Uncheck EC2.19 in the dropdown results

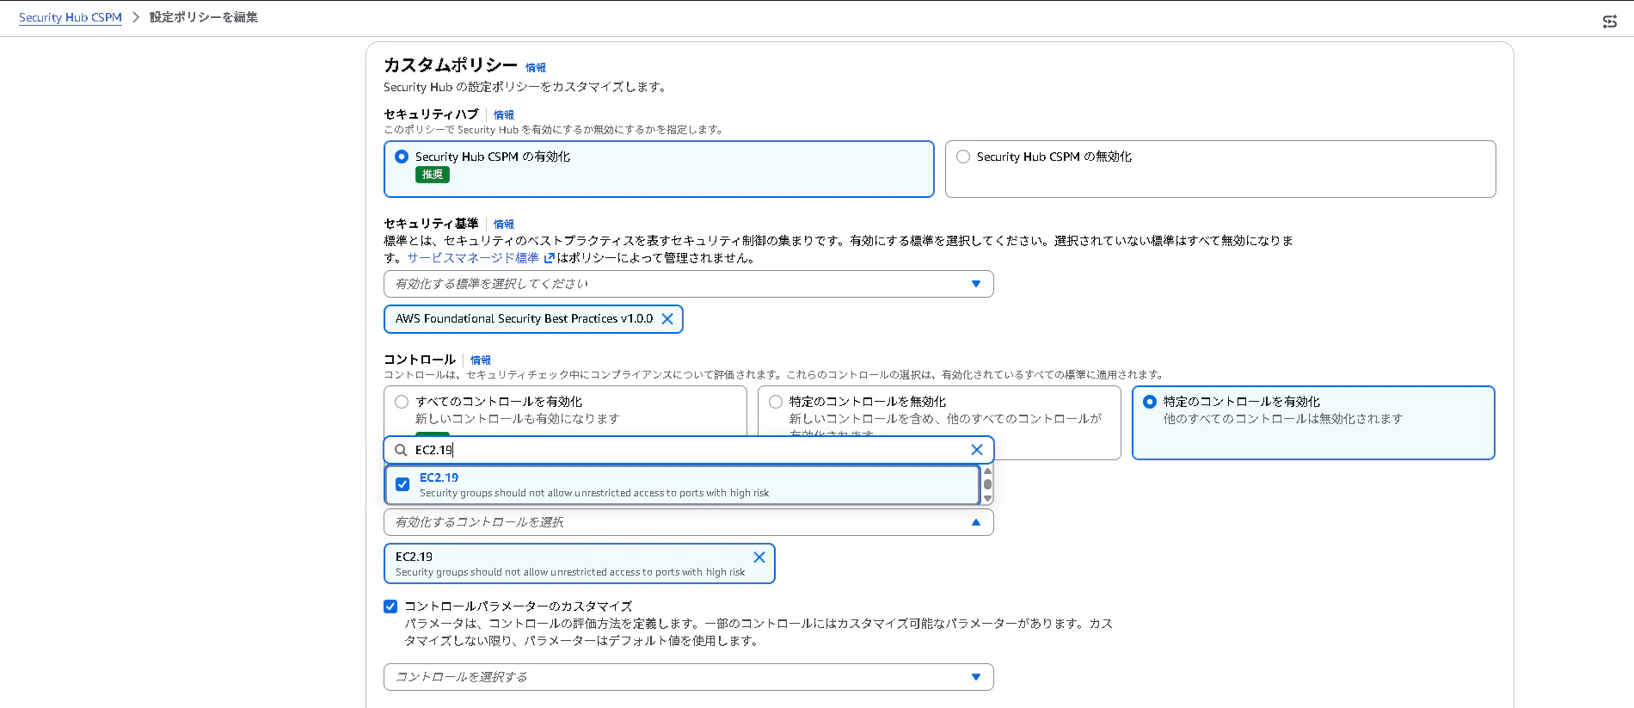click(x=402, y=484)
